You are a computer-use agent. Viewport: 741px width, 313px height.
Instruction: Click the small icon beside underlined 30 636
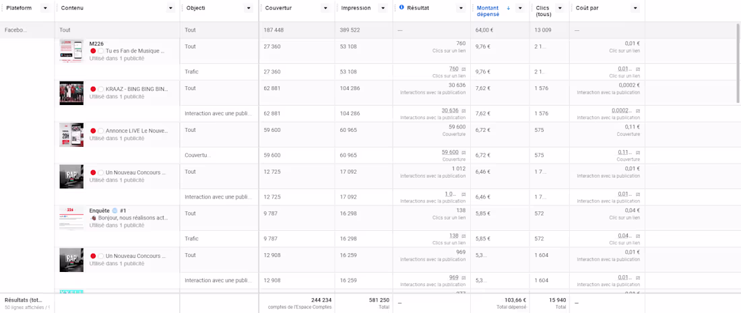[x=463, y=110]
